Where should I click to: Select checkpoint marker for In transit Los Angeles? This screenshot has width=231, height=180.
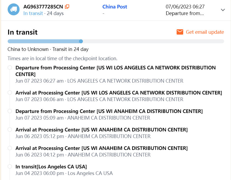[x=10, y=167]
